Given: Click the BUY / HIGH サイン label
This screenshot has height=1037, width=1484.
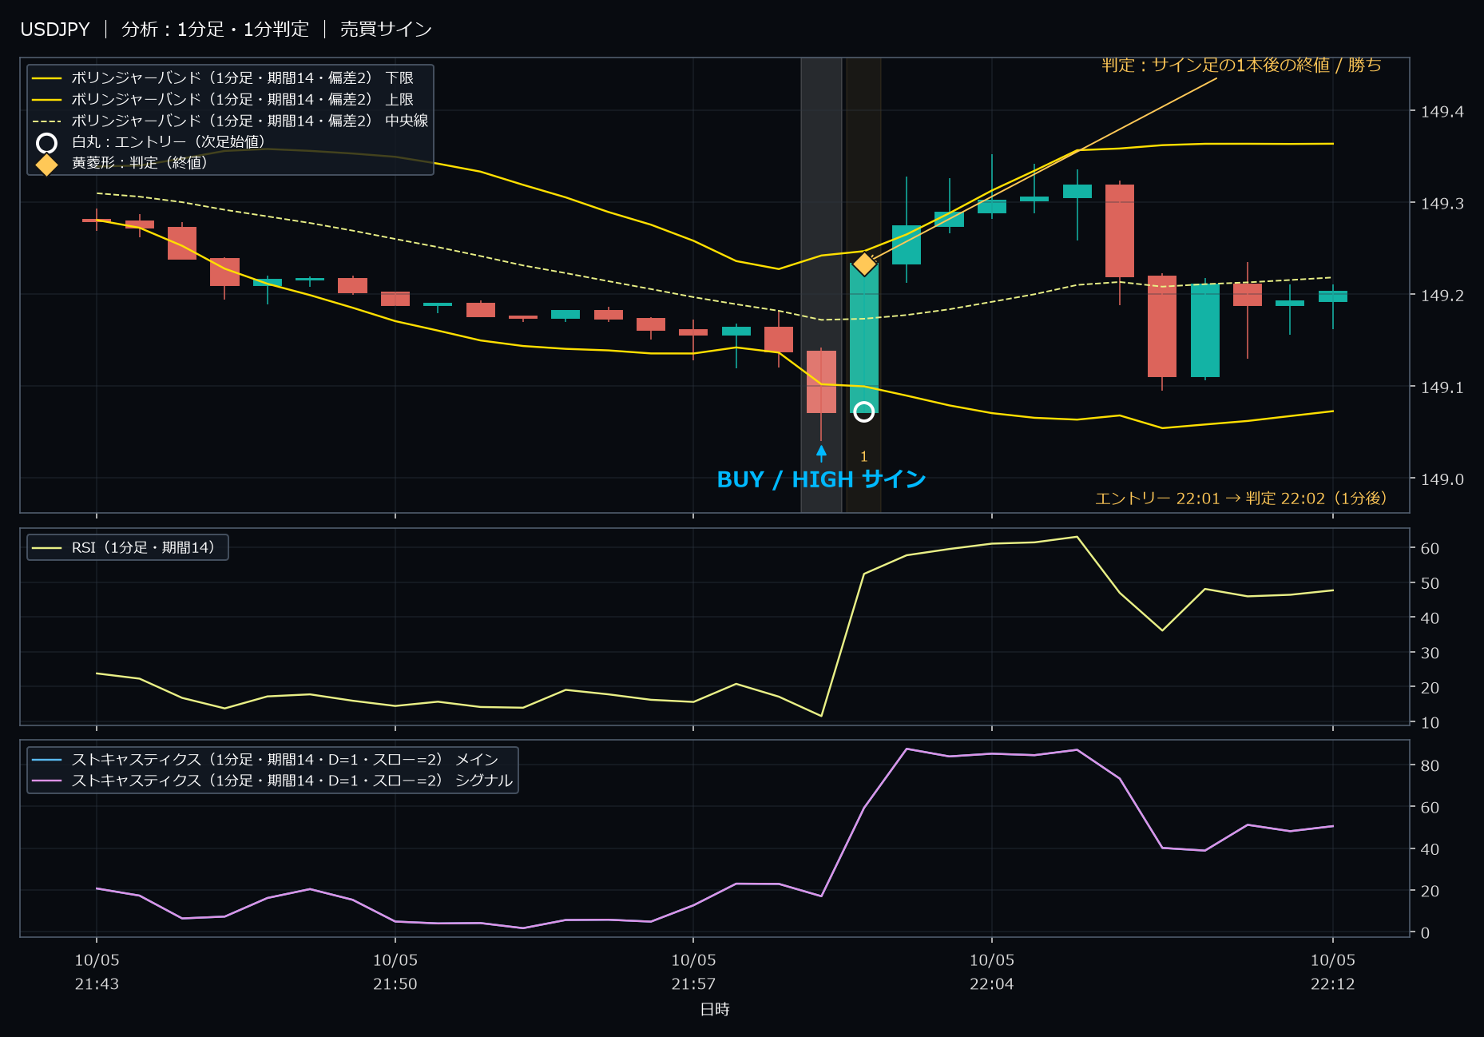Looking at the screenshot, I should (x=821, y=479).
